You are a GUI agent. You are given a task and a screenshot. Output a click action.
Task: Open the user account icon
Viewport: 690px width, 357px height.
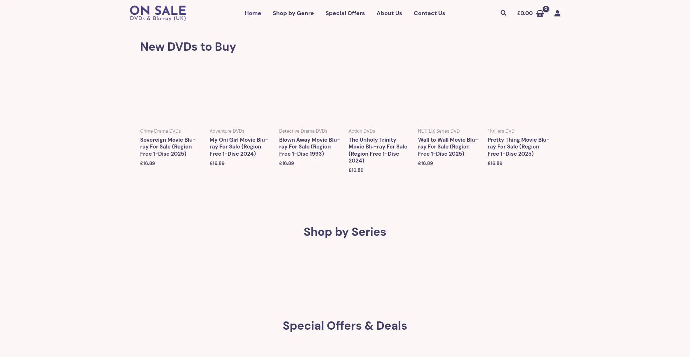pyautogui.click(x=557, y=13)
